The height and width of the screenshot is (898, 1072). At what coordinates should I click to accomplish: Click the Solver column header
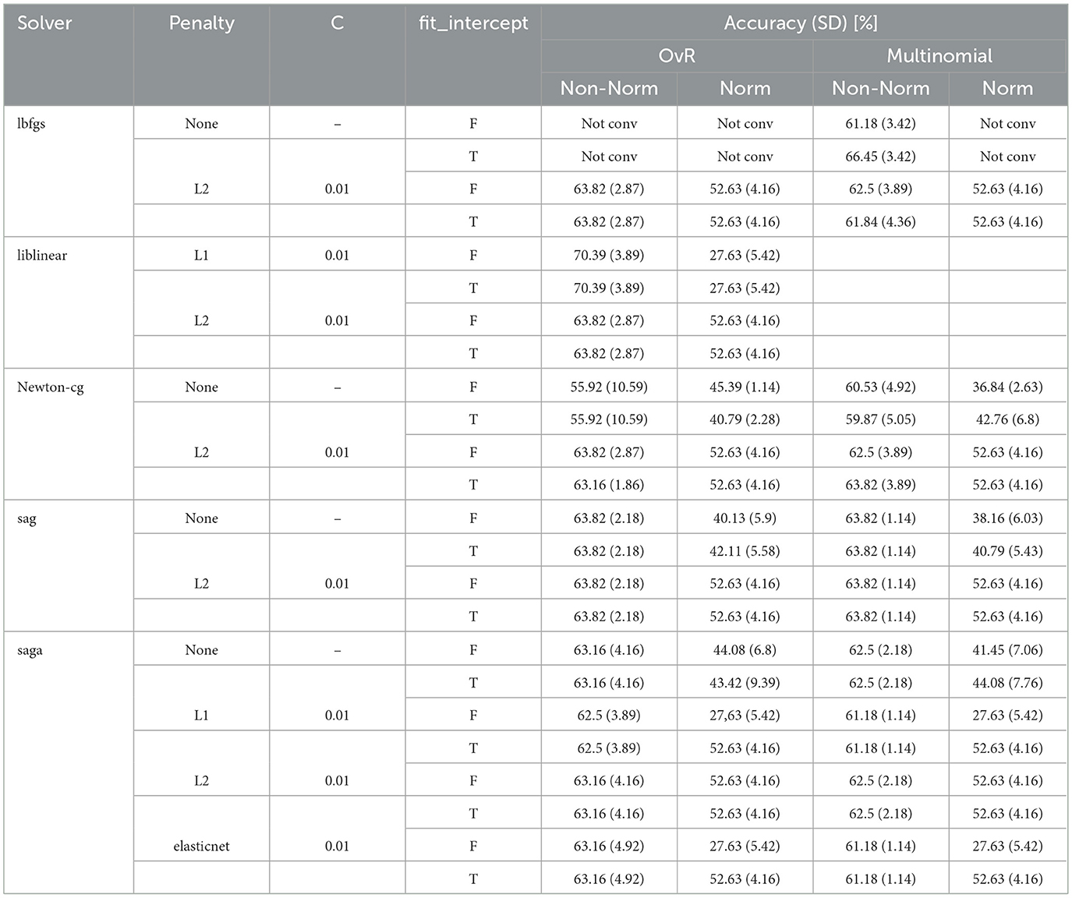tap(44, 23)
